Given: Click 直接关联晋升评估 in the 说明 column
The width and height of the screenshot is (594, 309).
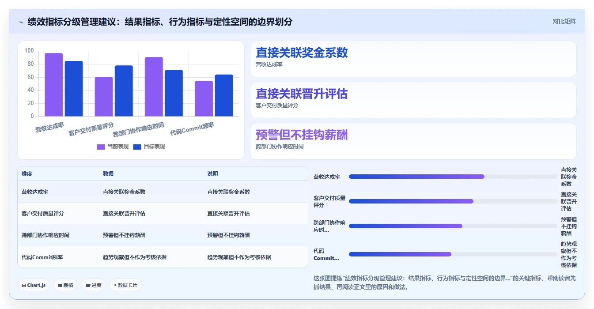Looking at the screenshot, I should click(228, 214).
